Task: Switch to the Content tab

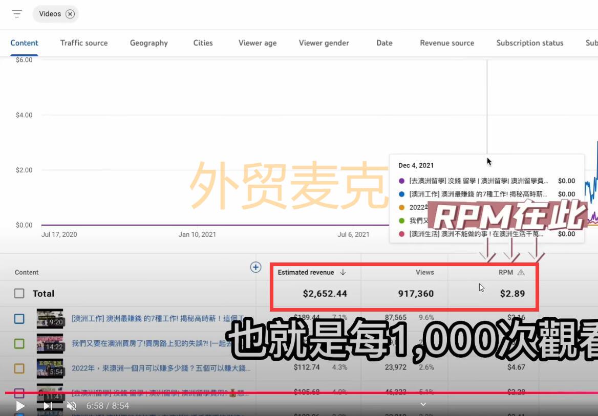Action: [24, 42]
